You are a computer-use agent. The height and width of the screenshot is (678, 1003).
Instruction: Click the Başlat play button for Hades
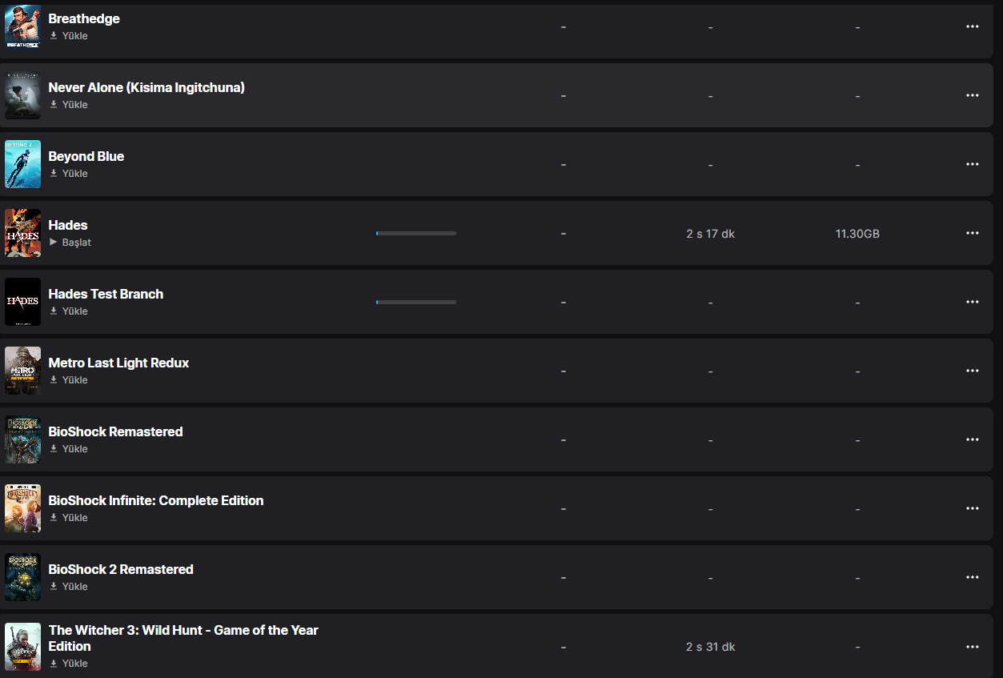[70, 243]
